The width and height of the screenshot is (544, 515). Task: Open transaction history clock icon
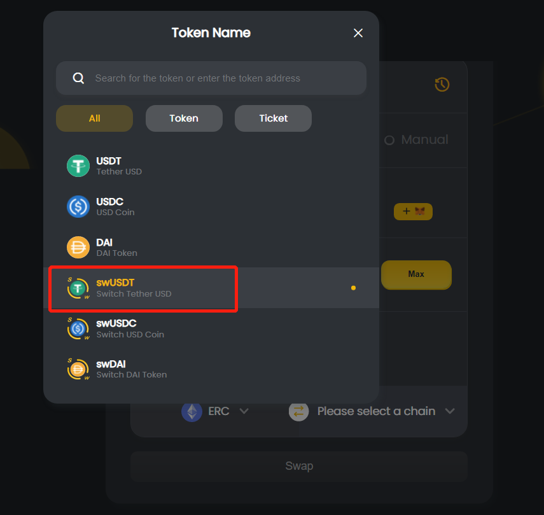point(442,85)
